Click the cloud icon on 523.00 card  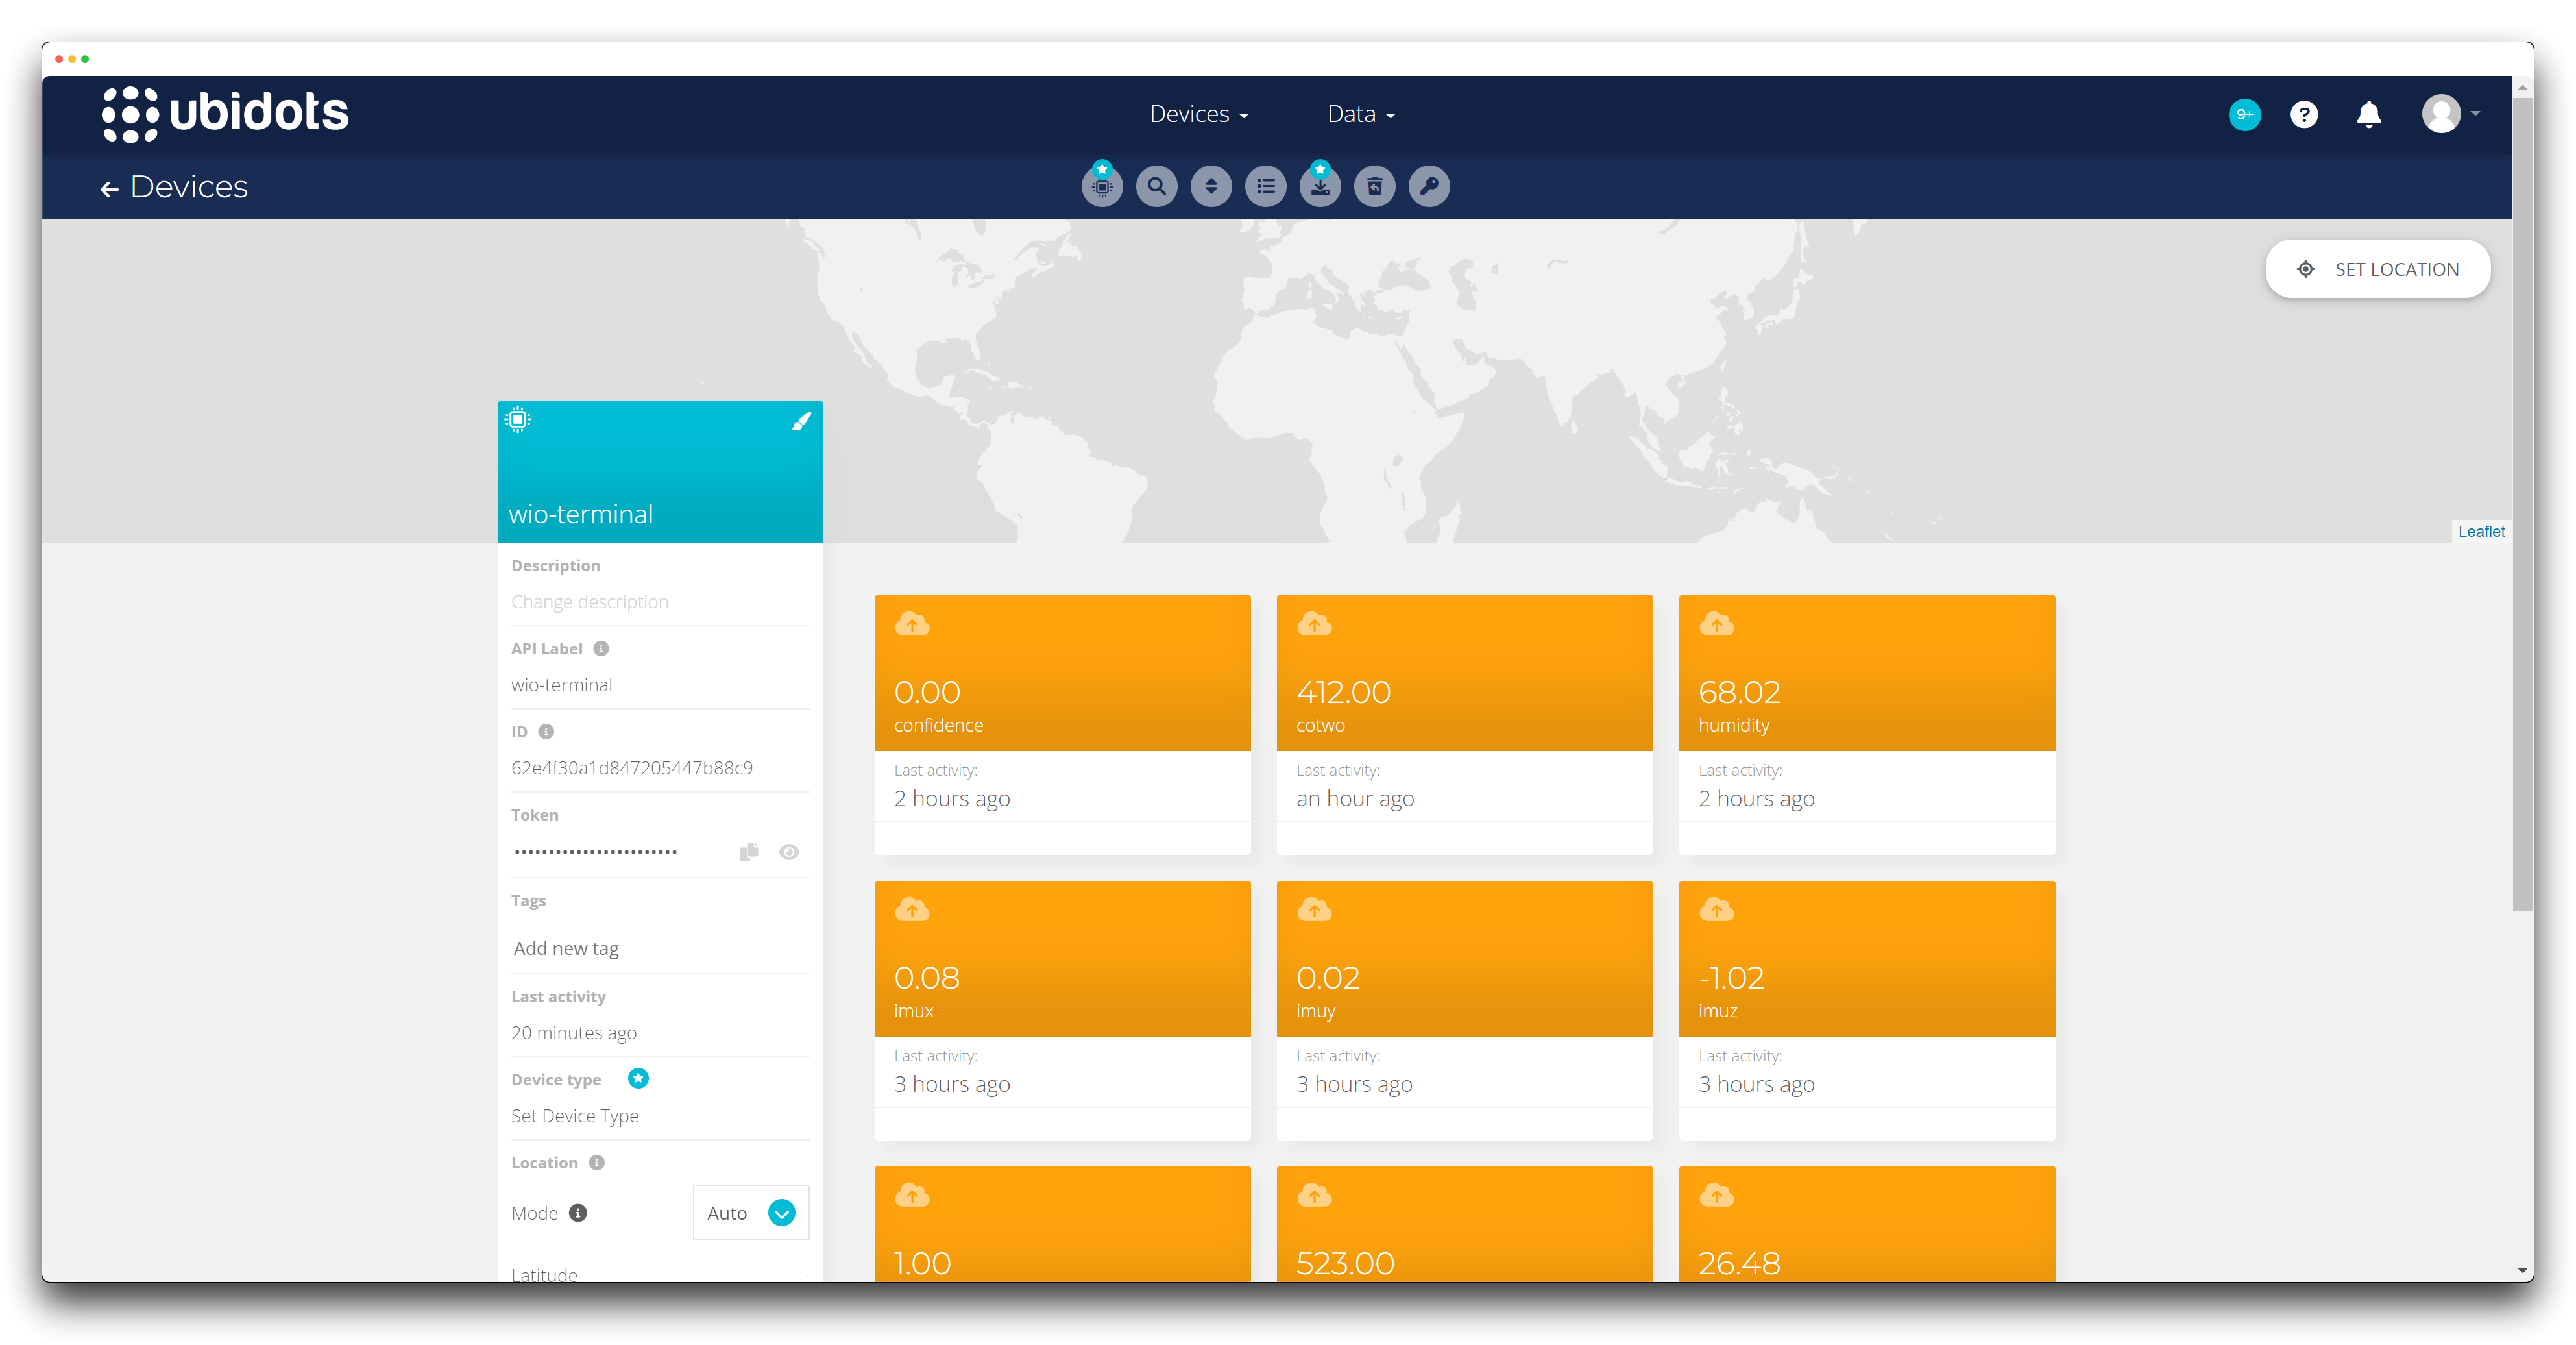1314,1195
